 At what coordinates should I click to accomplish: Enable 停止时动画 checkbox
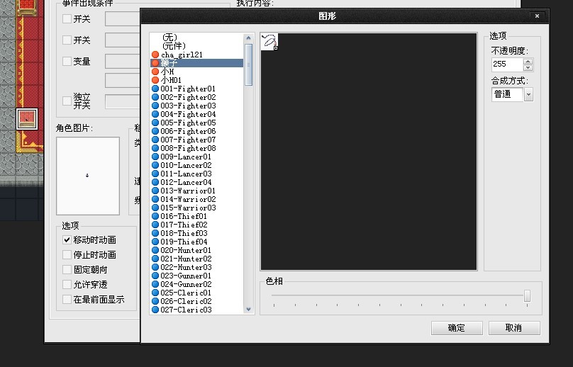coord(67,254)
